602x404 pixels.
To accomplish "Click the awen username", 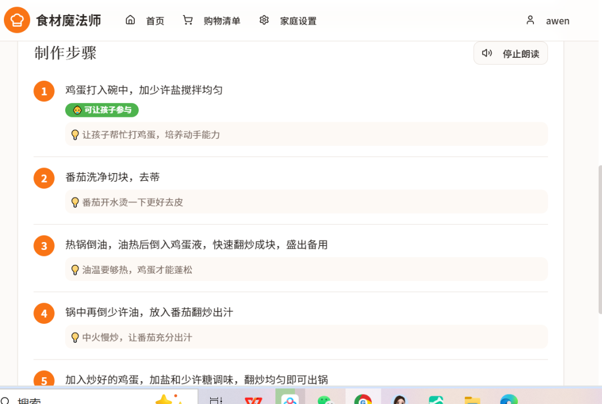I will coord(557,21).
